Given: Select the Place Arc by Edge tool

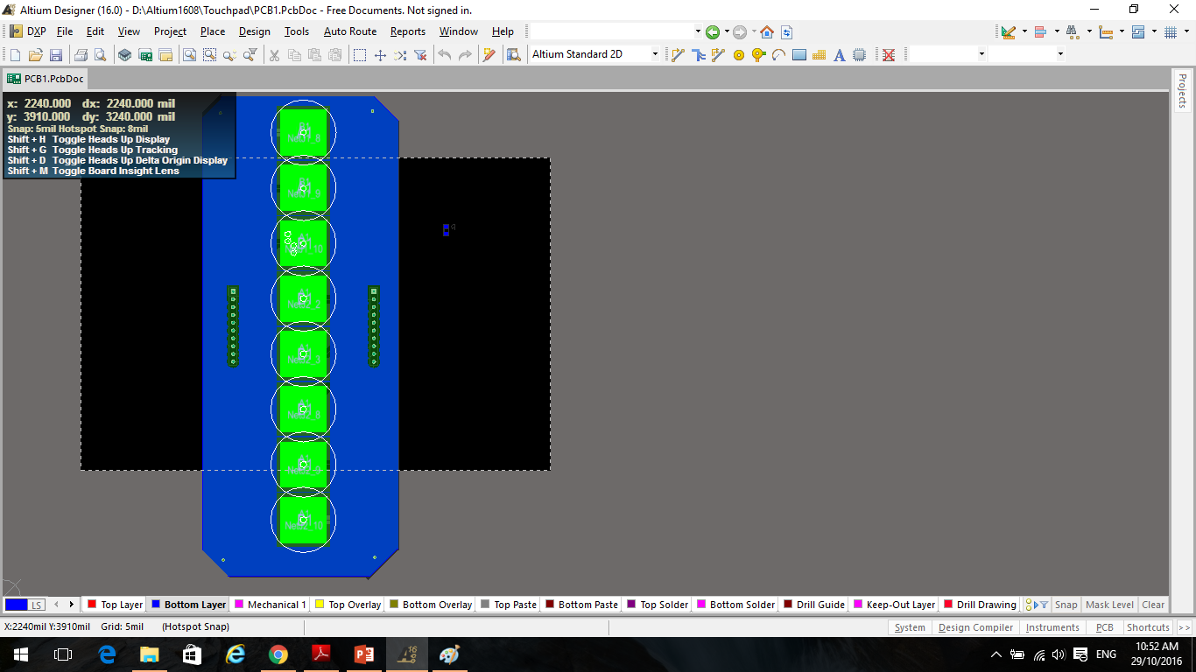Looking at the screenshot, I should [778, 54].
